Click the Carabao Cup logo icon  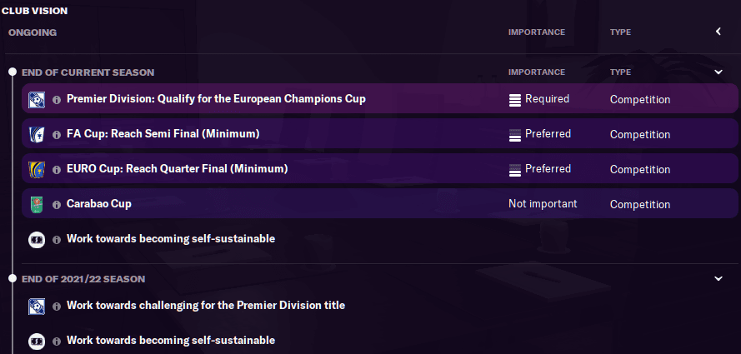click(x=37, y=204)
